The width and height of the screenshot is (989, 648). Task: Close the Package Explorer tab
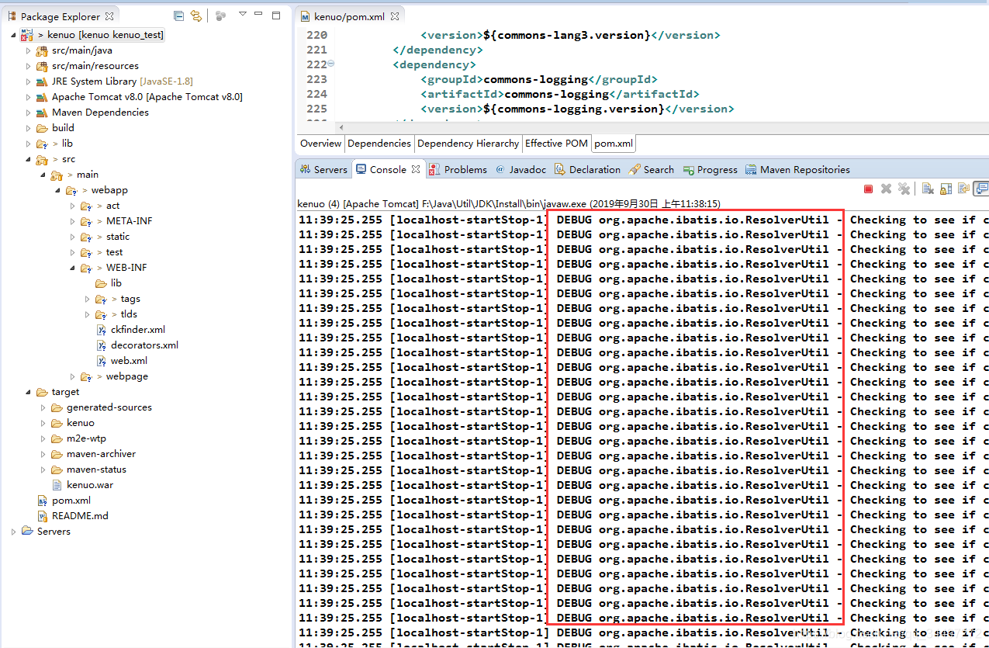pyautogui.click(x=109, y=16)
